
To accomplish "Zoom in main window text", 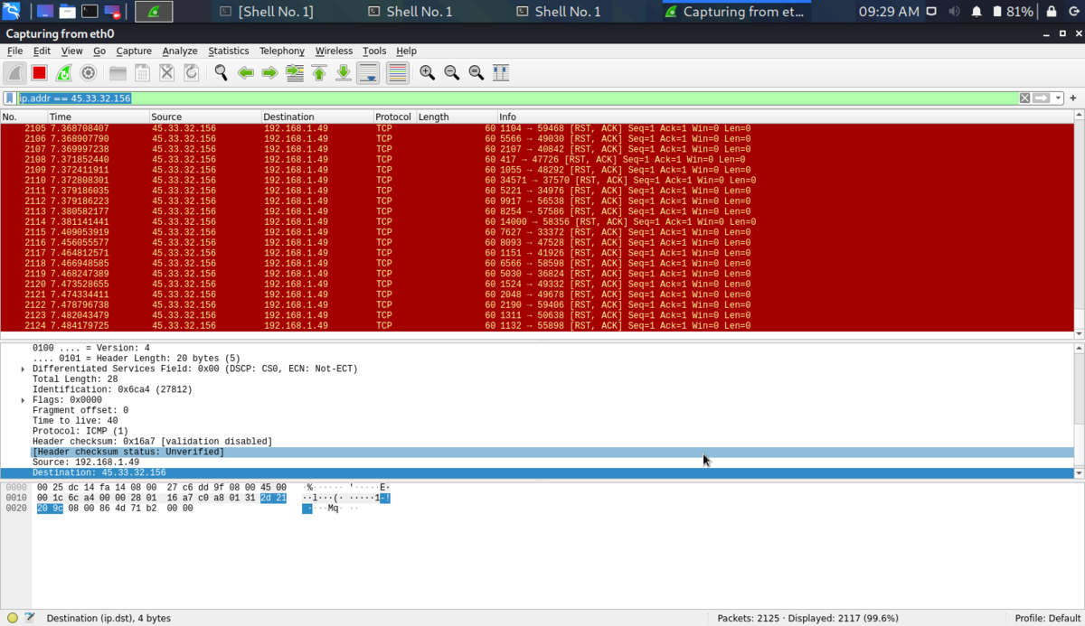I will [x=427, y=73].
